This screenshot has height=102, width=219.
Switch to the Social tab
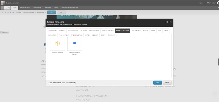[103, 35]
